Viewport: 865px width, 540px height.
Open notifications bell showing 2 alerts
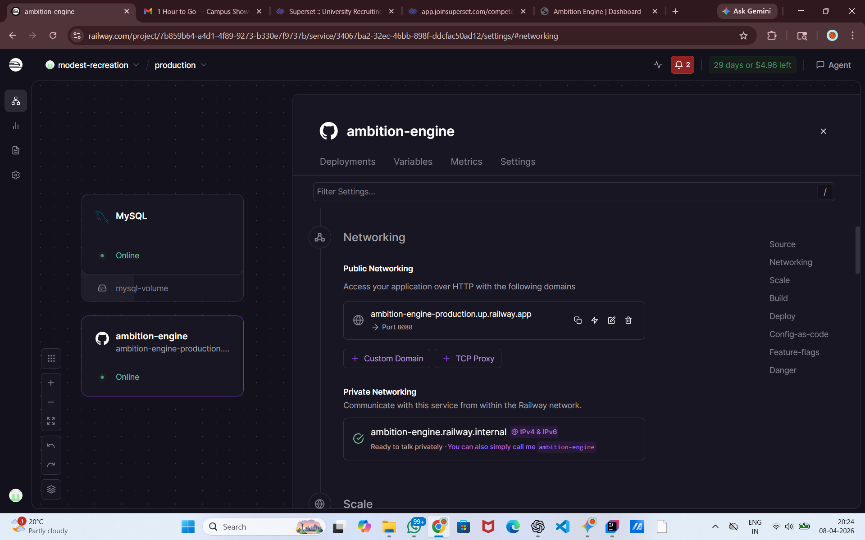click(x=682, y=65)
